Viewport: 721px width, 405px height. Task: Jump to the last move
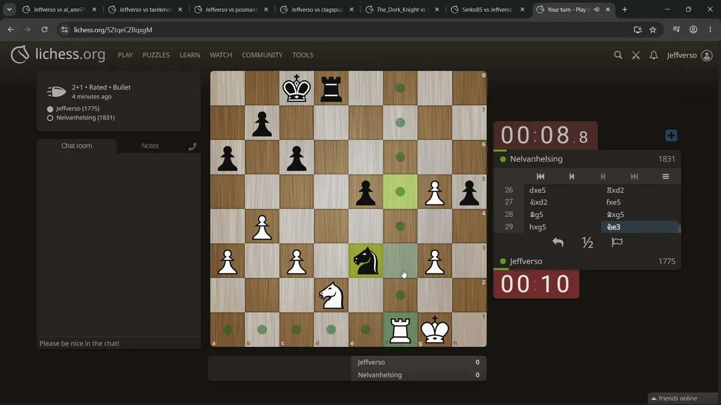click(634, 177)
